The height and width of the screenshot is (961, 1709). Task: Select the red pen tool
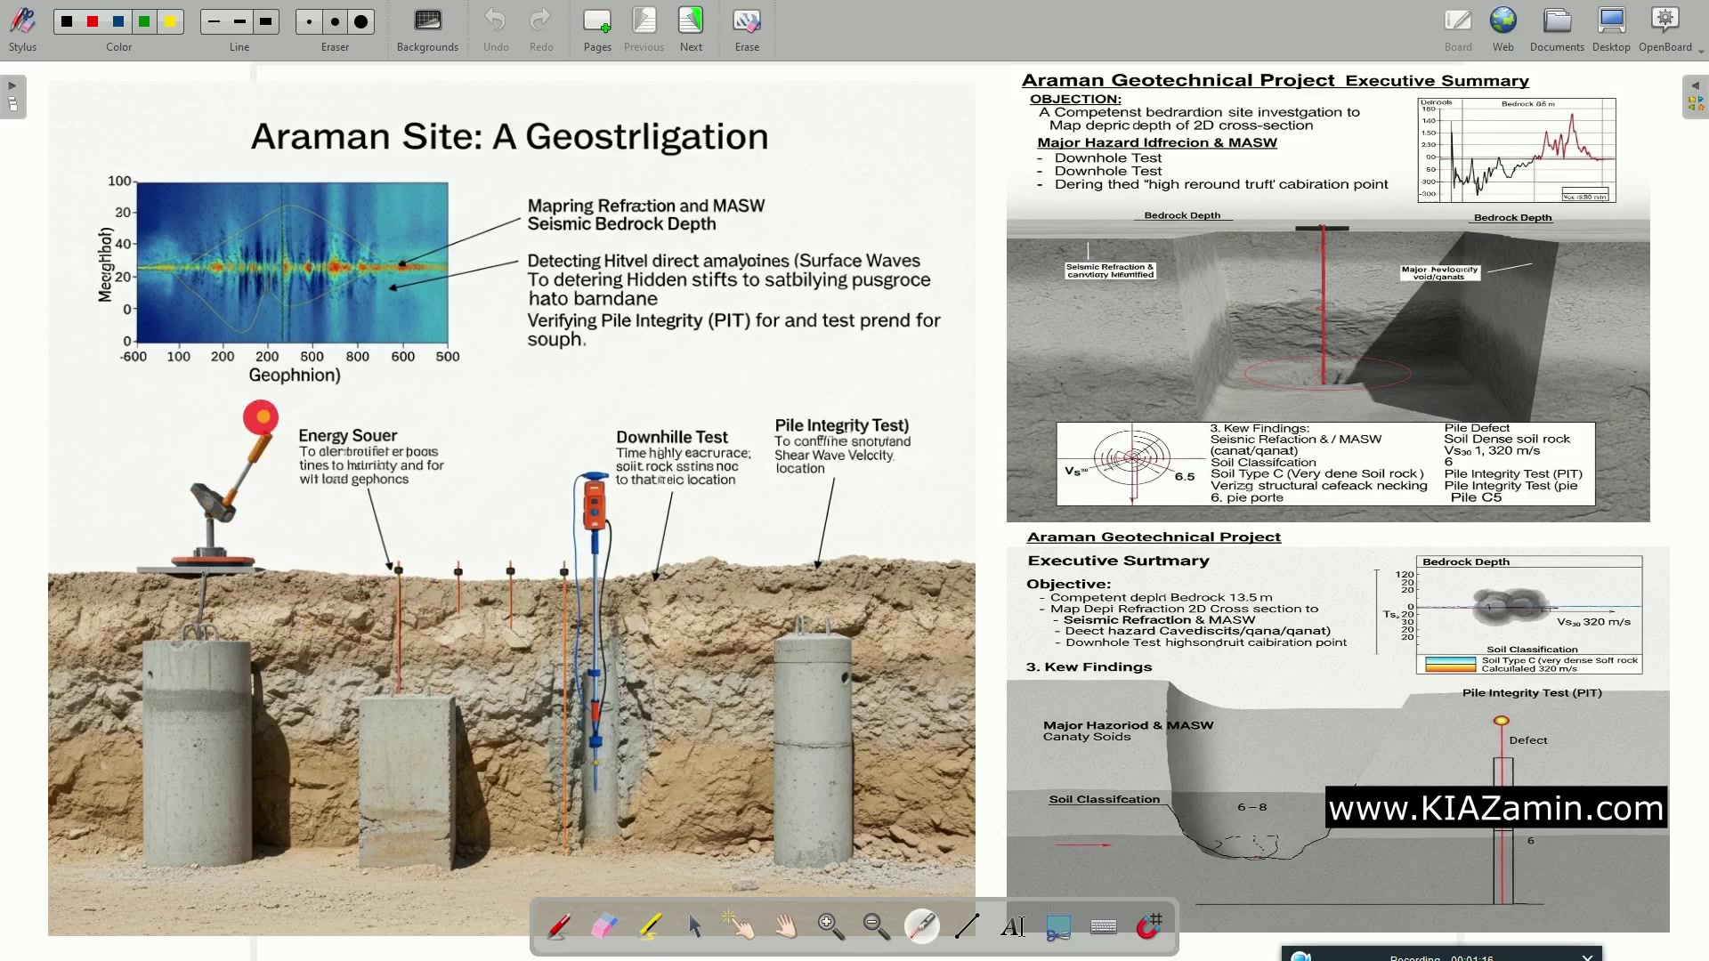point(559,926)
